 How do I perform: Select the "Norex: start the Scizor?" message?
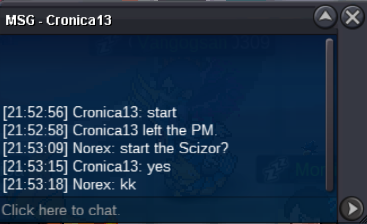[x=115, y=149]
